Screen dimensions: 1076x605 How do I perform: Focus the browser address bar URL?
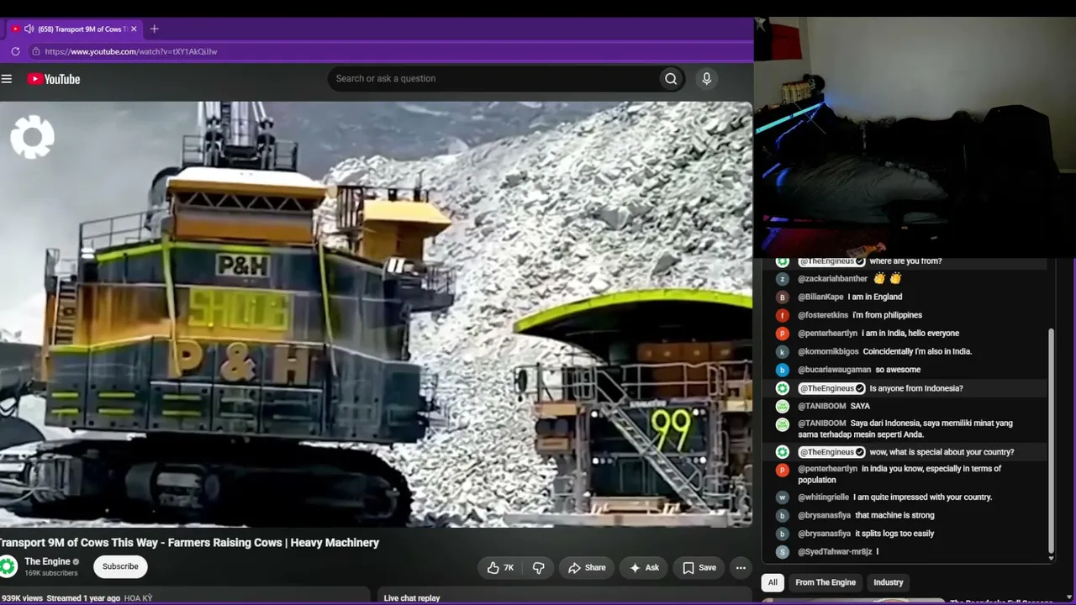click(131, 51)
